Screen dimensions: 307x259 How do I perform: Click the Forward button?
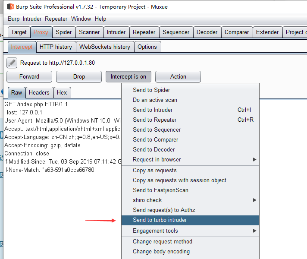pos(29,77)
